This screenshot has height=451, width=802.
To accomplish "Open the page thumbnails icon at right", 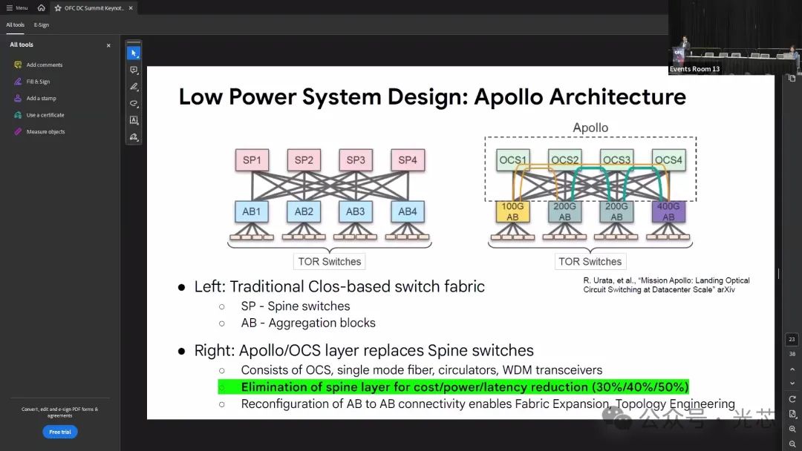I will [x=792, y=78].
